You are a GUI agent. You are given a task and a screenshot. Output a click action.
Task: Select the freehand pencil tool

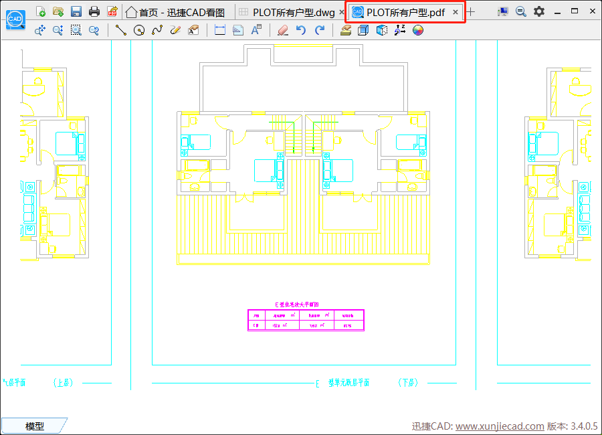pos(175,30)
